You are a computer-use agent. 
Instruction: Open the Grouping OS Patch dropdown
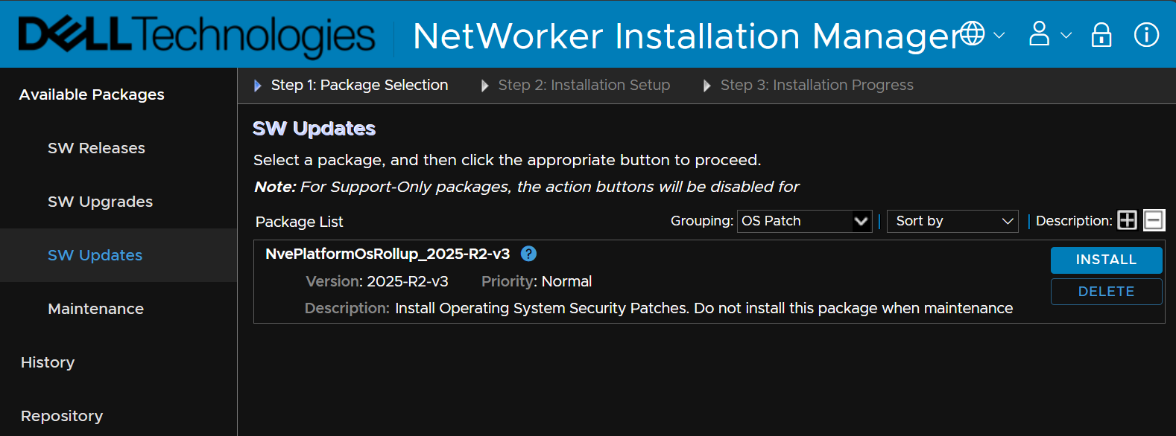[x=804, y=221]
